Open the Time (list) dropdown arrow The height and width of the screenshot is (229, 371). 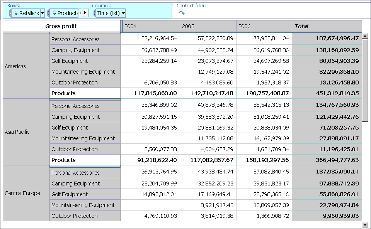tap(123, 13)
